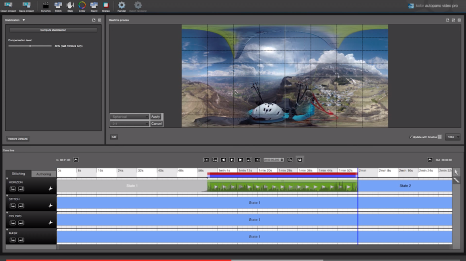Select the Stitch tool in toolbar
Image resolution: width=466 pixels, height=261 pixels.
58,6
